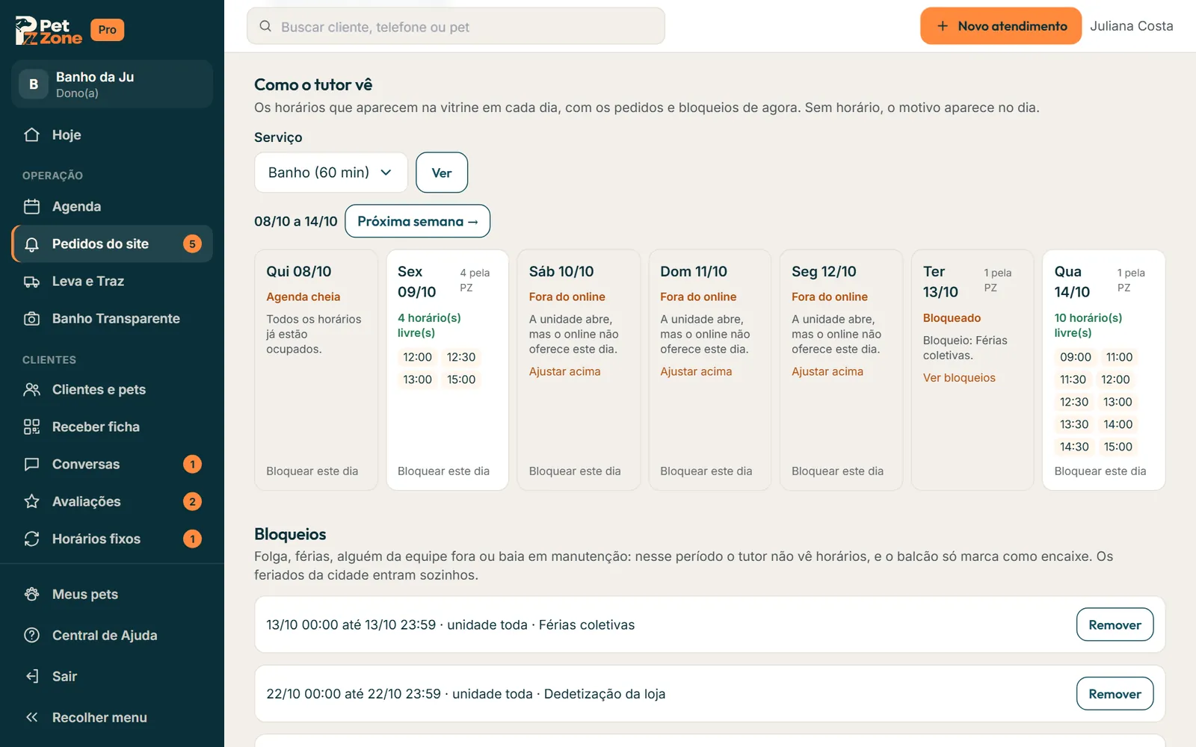Click the Ver button next to Serviço

point(442,173)
